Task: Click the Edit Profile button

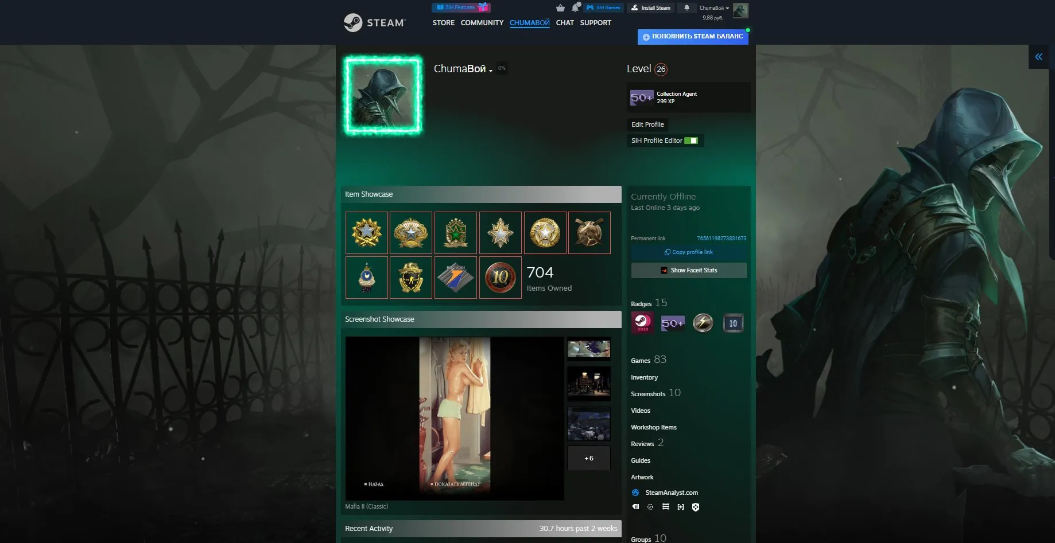Action: click(647, 124)
